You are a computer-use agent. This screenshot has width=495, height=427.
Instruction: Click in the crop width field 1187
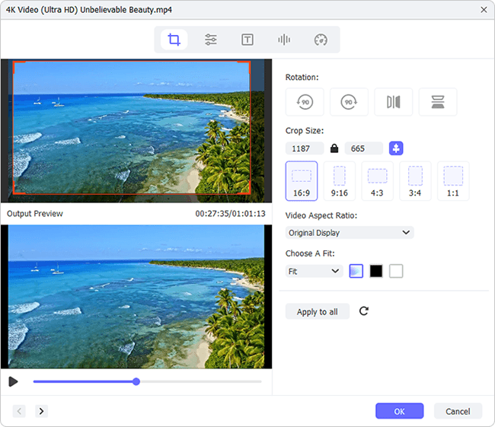tap(305, 148)
